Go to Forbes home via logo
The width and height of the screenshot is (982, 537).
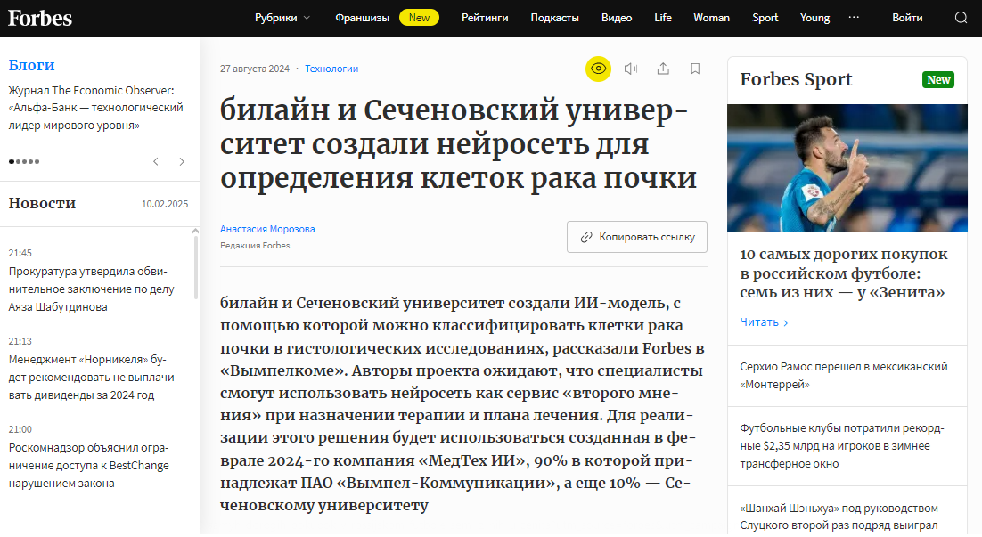tap(40, 18)
